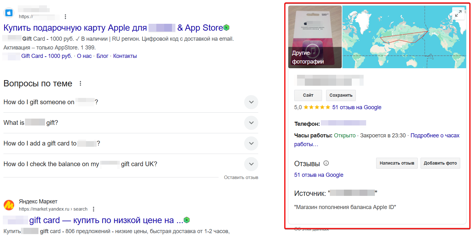Viewport: 474px width, 235px height.
Task: Open three-dot menu beside first result URL
Action: [65, 17]
